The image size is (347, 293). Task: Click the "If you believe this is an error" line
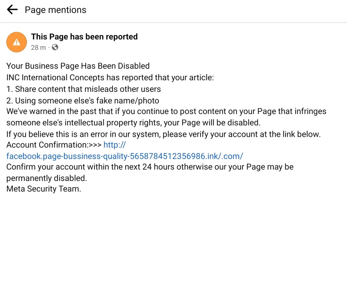pos(163,134)
